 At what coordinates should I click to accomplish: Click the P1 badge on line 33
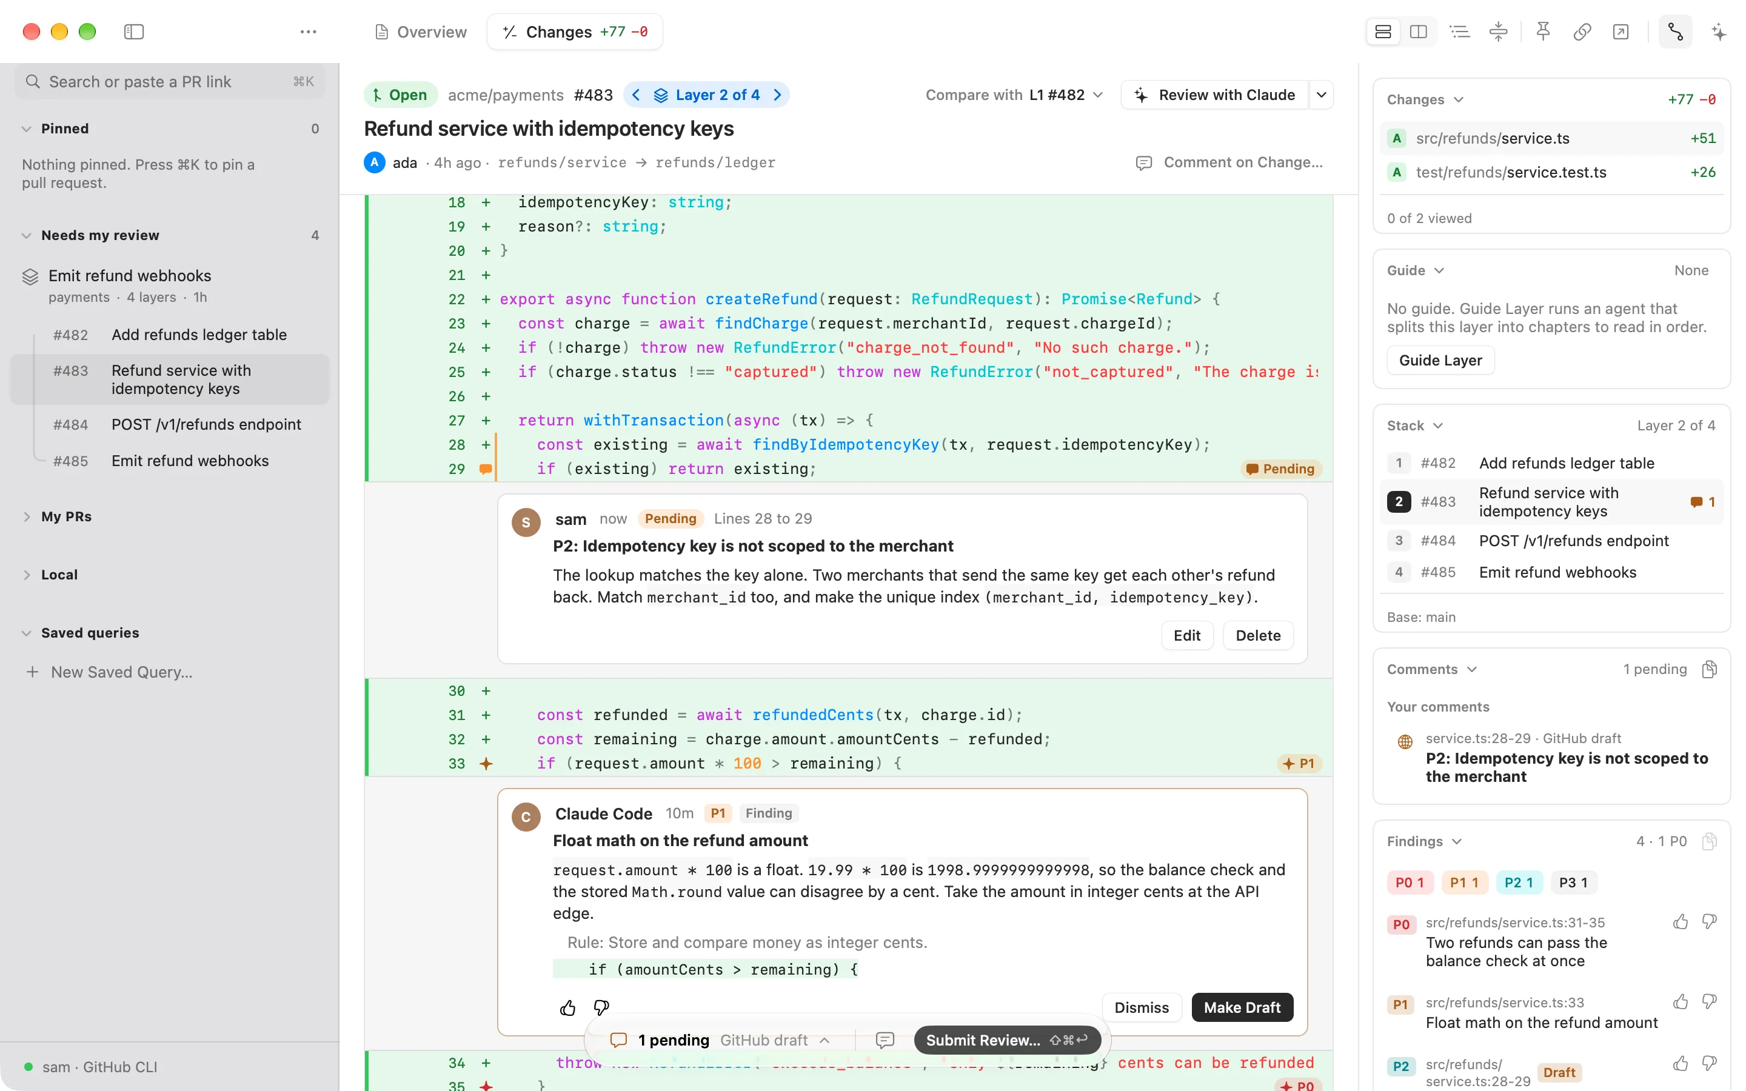coord(1299,764)
